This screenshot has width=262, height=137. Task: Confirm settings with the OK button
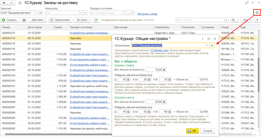tap(192, 131)
